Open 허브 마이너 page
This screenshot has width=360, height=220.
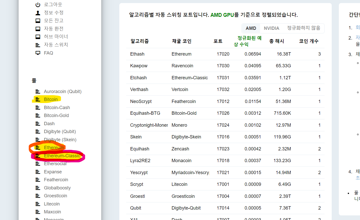tap(56, 37)
